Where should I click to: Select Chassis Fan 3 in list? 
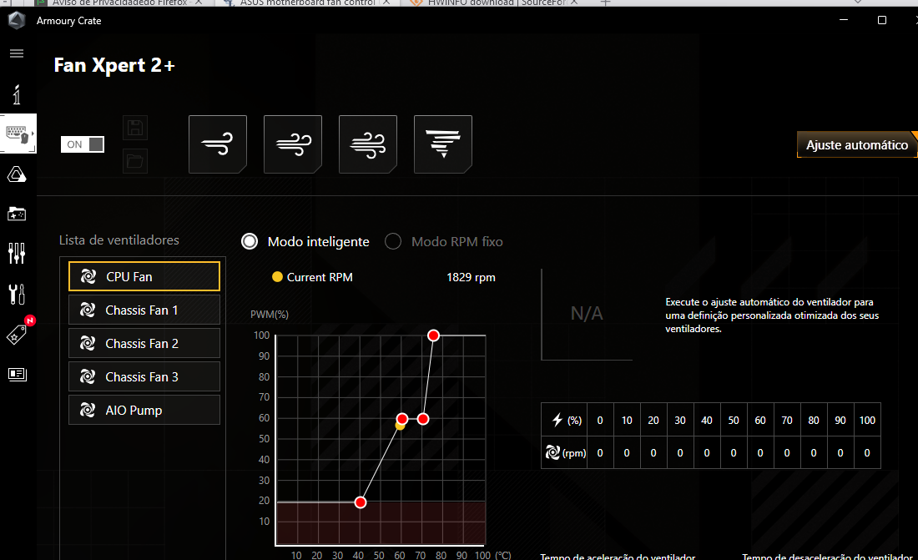(144, 376)
